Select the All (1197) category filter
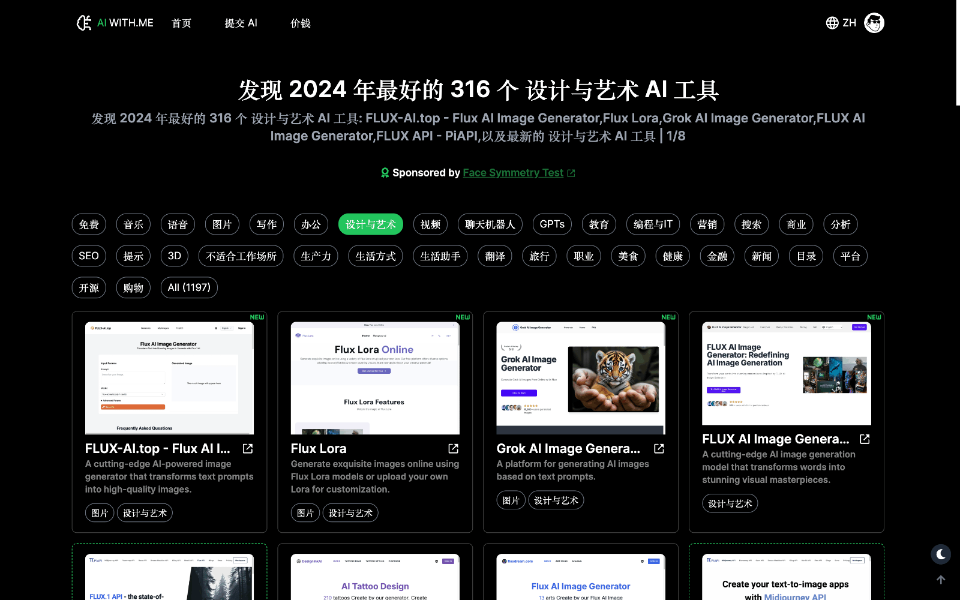The height and width of the screenshot is (600, 960). click(x=189, y=287)
